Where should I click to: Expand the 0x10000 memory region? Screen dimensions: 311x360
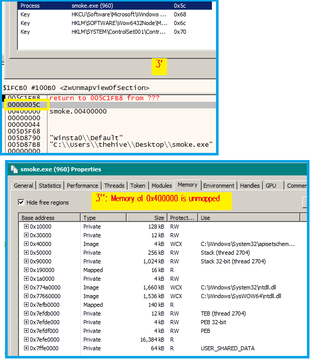26,227
